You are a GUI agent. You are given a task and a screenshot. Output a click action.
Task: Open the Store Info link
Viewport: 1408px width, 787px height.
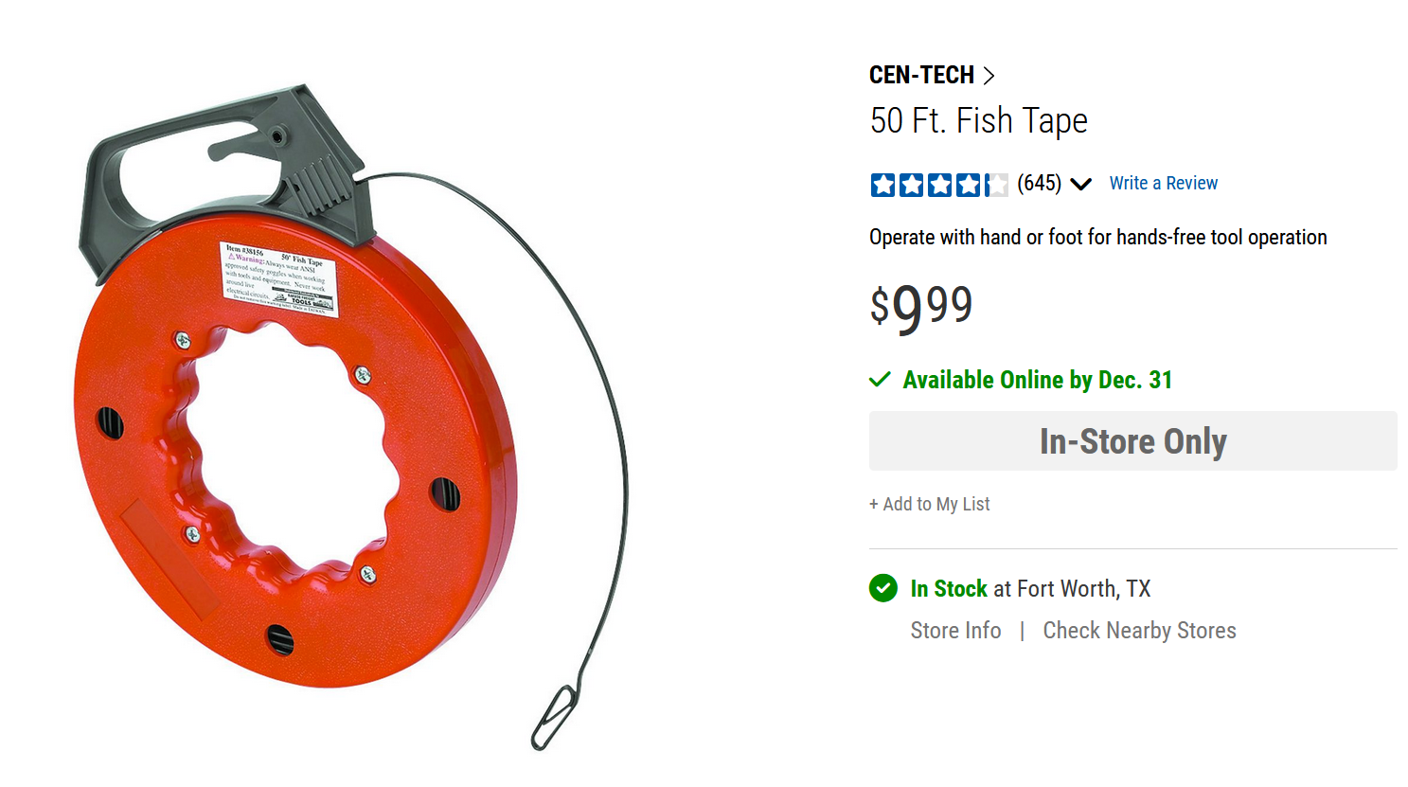pyautogui.click(x=955, y=631)
